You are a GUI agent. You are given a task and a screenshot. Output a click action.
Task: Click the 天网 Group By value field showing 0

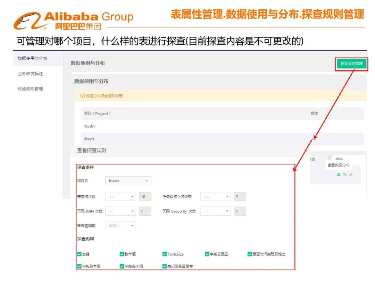[240, 211]
